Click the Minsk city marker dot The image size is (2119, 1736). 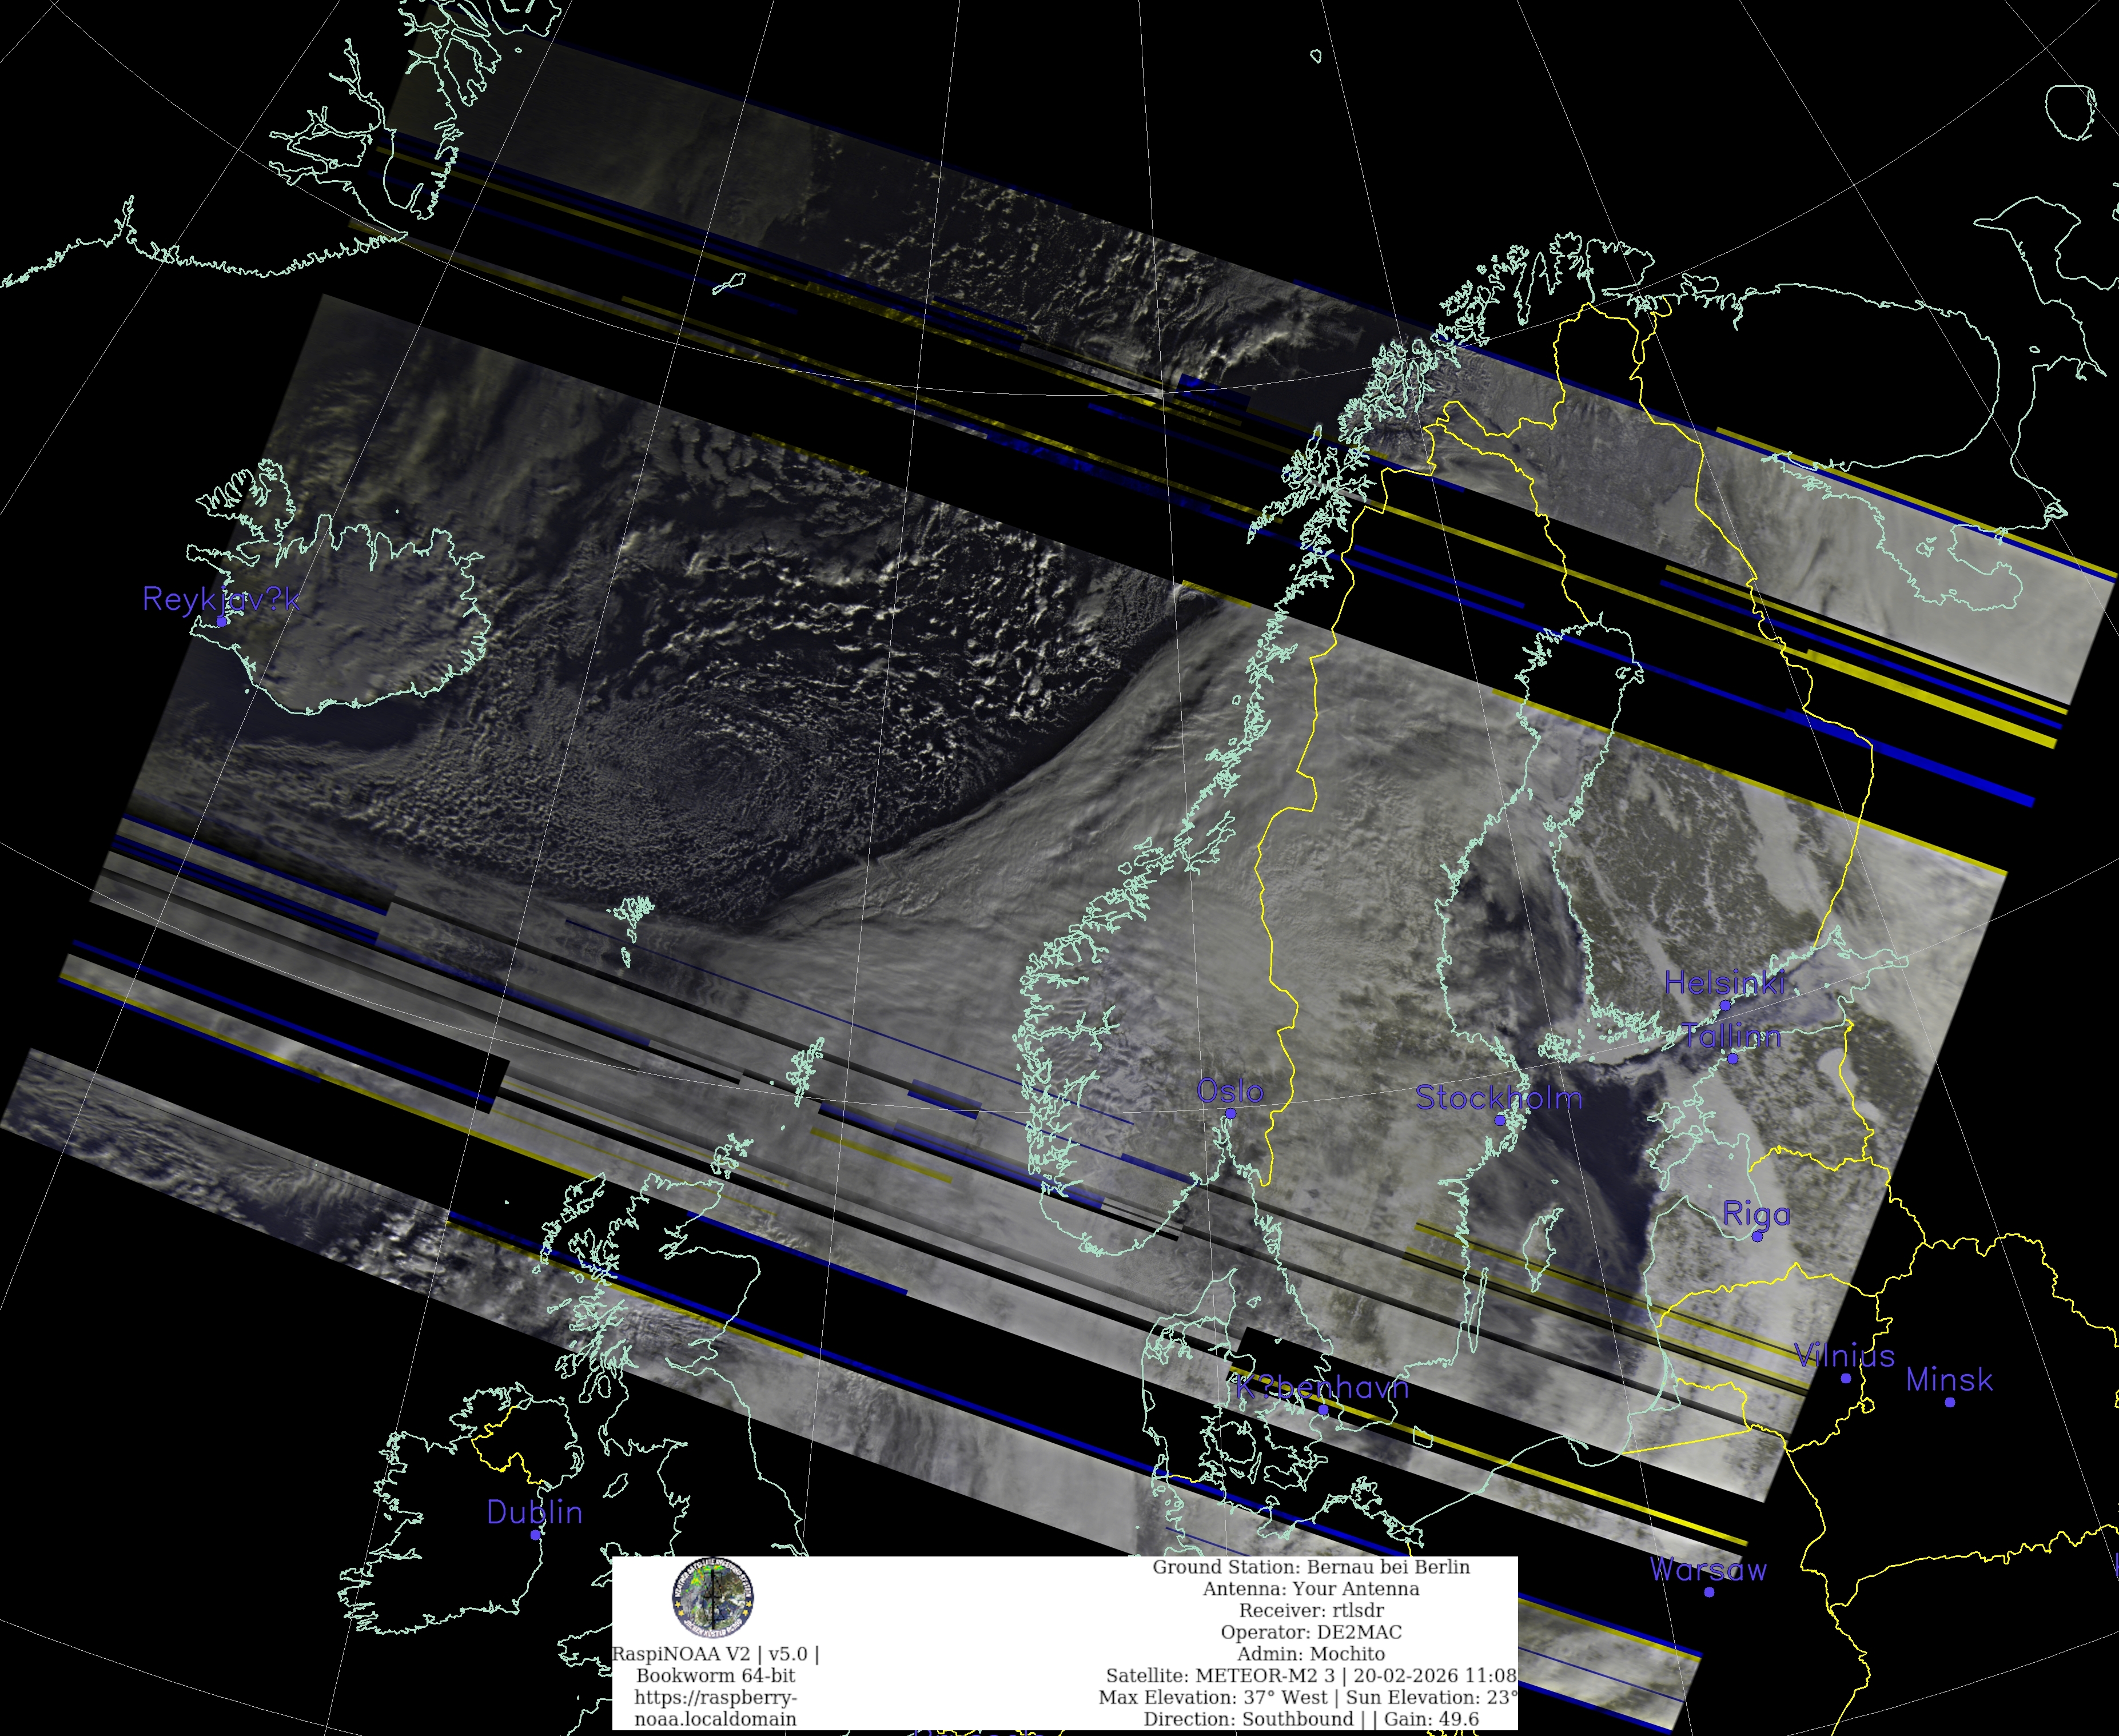(x=1950, y=1402)
